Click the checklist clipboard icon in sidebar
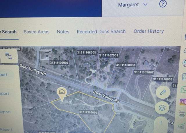186x133 pixels. point(184,76)
